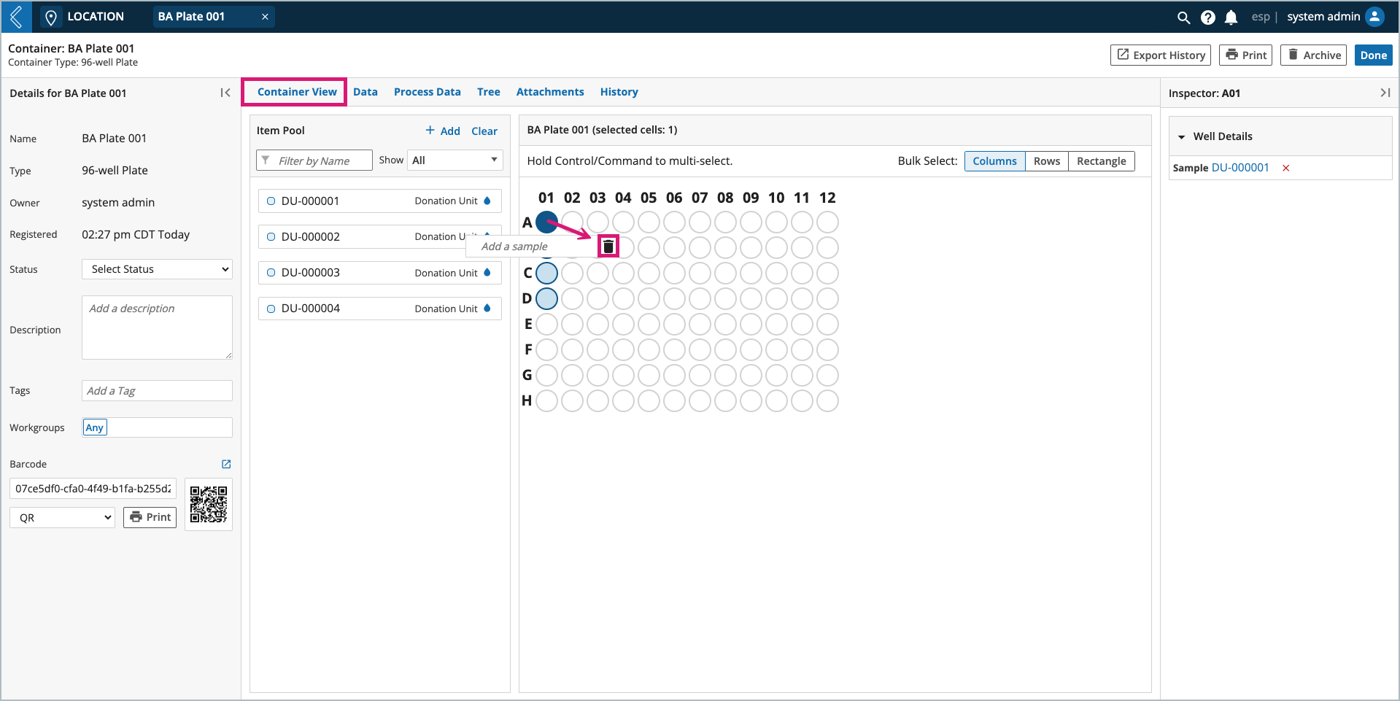The width and height of the screenshot is (1400, 701).
Task: Open the system admin user avatar
Action: 1374,17
